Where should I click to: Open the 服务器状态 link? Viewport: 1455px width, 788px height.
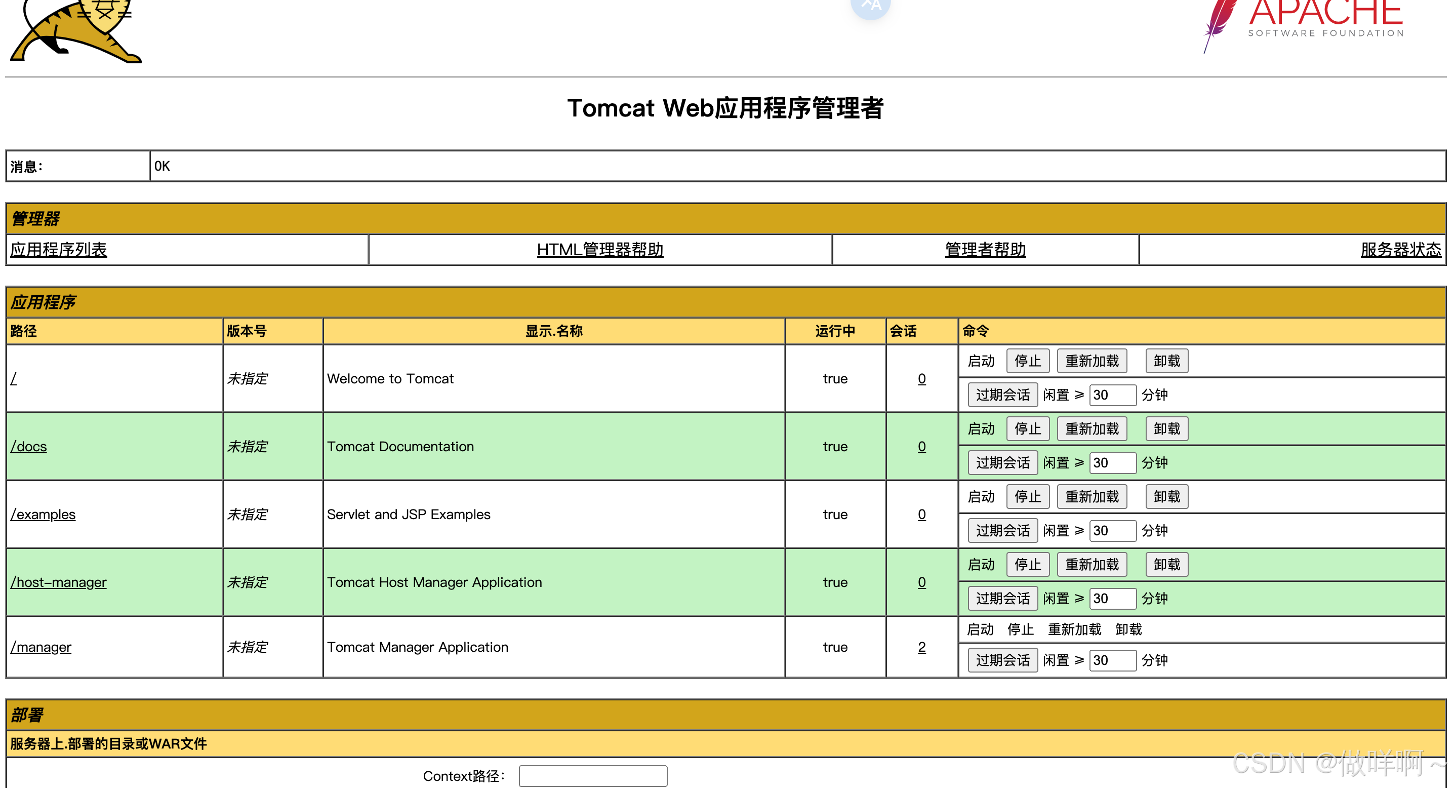pyautogui.click(x=1401, y=250)
